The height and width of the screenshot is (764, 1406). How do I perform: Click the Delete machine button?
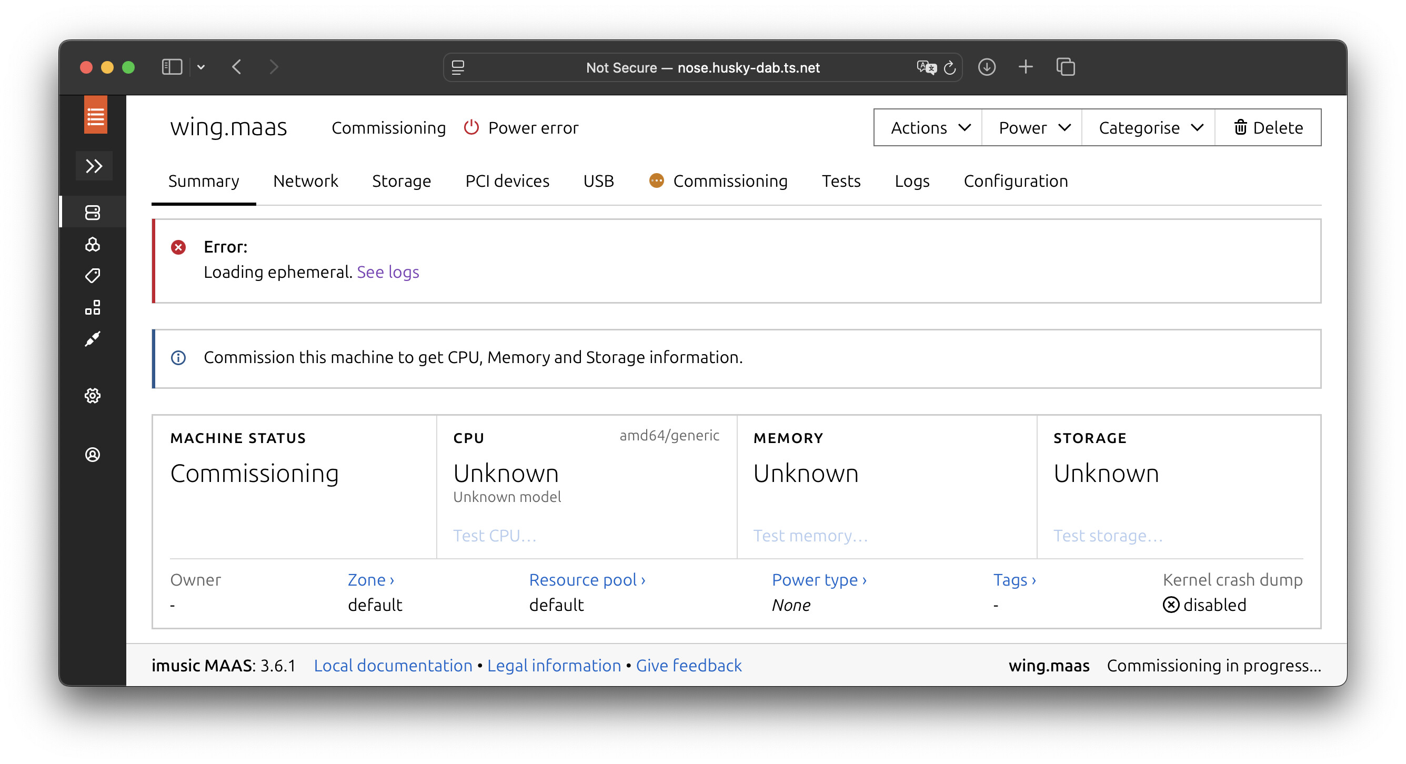pyautogui.click(x=1269, y=128)
